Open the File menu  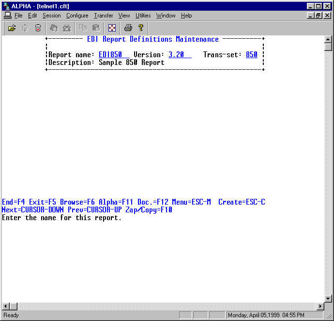[x=18, y=16]
